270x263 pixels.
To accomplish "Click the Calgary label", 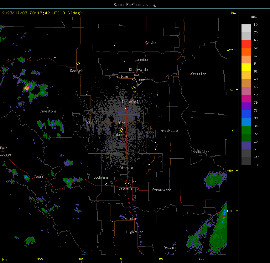I will 125,188.
